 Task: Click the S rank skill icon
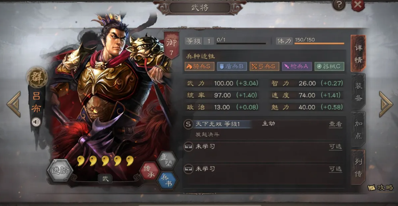pos(188,124)
